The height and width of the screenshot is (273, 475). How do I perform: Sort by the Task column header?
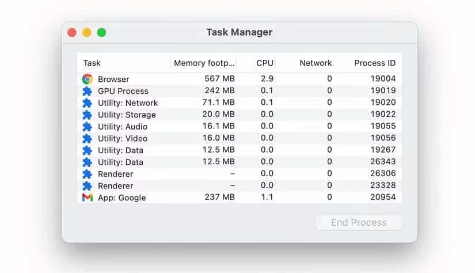92,63
